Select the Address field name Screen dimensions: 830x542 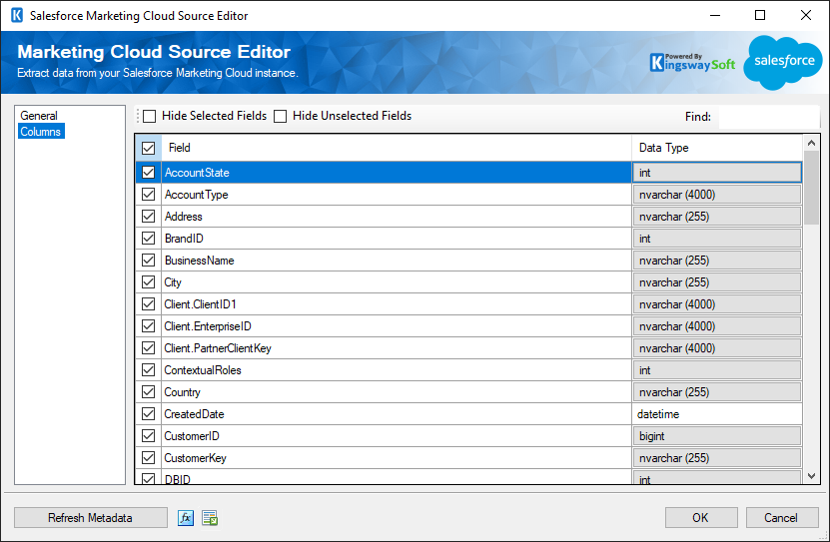(x=184, y=217)
